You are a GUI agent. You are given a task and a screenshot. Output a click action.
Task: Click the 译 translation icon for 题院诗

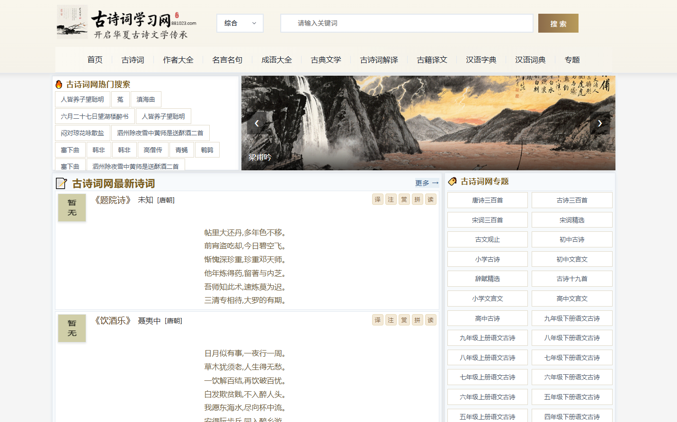[x=377, y=200]
